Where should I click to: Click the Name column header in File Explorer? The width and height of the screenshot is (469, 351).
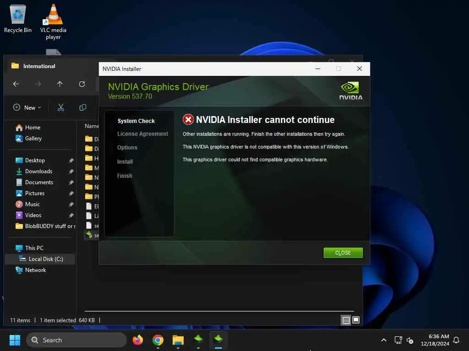[92, 126]
